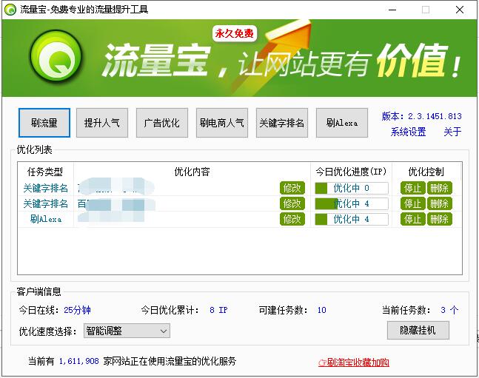479x378 pixels.
Task: Click second row's 优化中 4 progress bar
Action: (352, 203)
